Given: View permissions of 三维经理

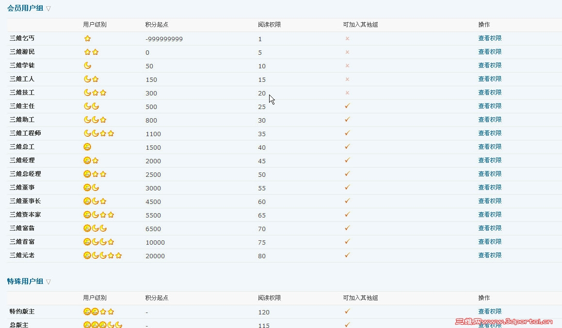Looking at the screenshot, I should point(490,160).
